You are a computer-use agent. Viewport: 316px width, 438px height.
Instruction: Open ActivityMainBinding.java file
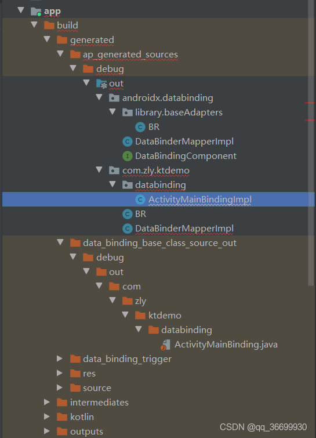(226, 345)
